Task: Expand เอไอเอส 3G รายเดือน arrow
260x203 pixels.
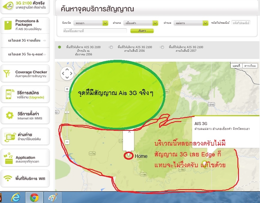Action: tap(45, 40)
